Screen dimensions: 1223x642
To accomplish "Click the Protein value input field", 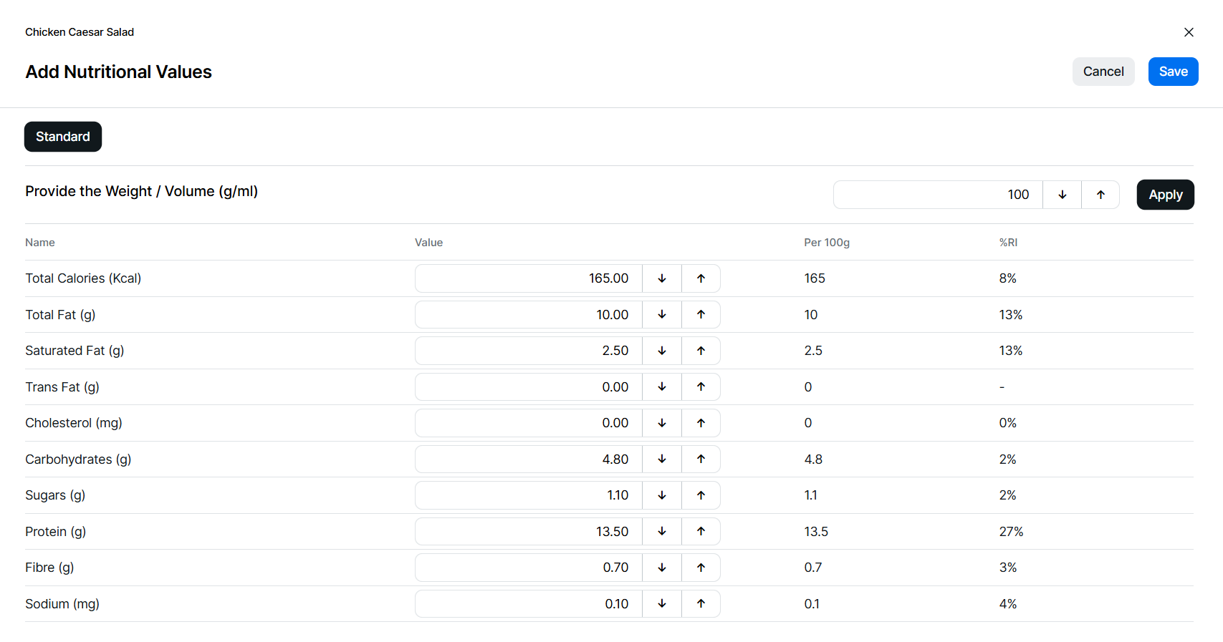I will pos(529,532).
